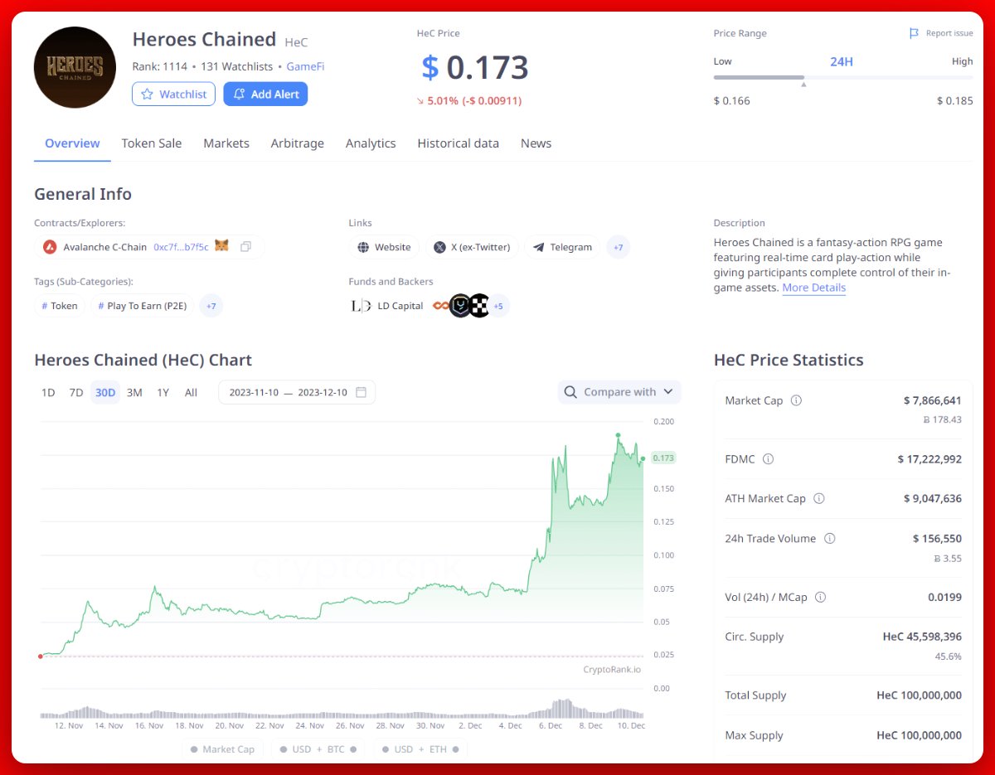Click the Market Cap value $ 7,866,641
This screenshot has height=775, width=995.
932,400
